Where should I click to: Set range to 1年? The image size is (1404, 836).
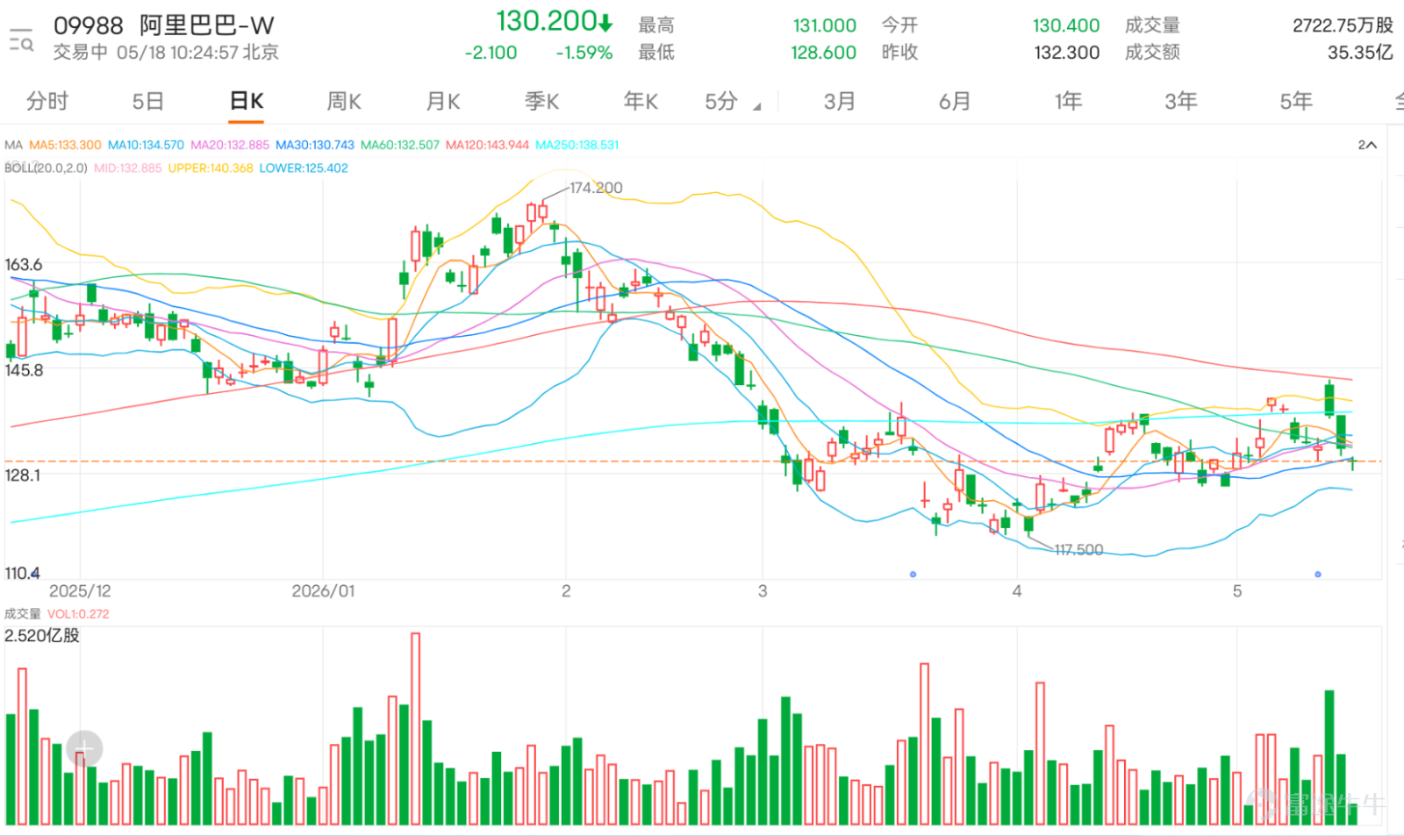1068,101
